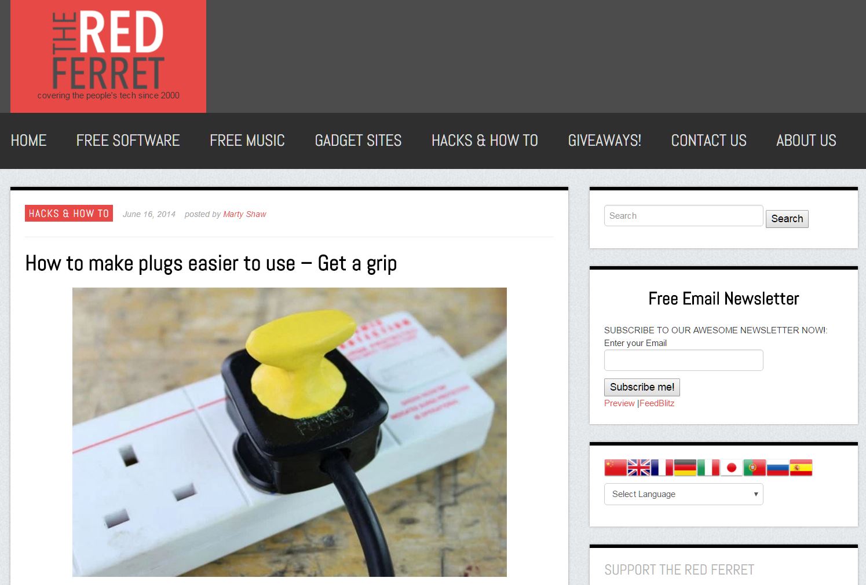The image size is (866, 585).
Task: Click the Japanese flag icon
Action: [731, 468]
